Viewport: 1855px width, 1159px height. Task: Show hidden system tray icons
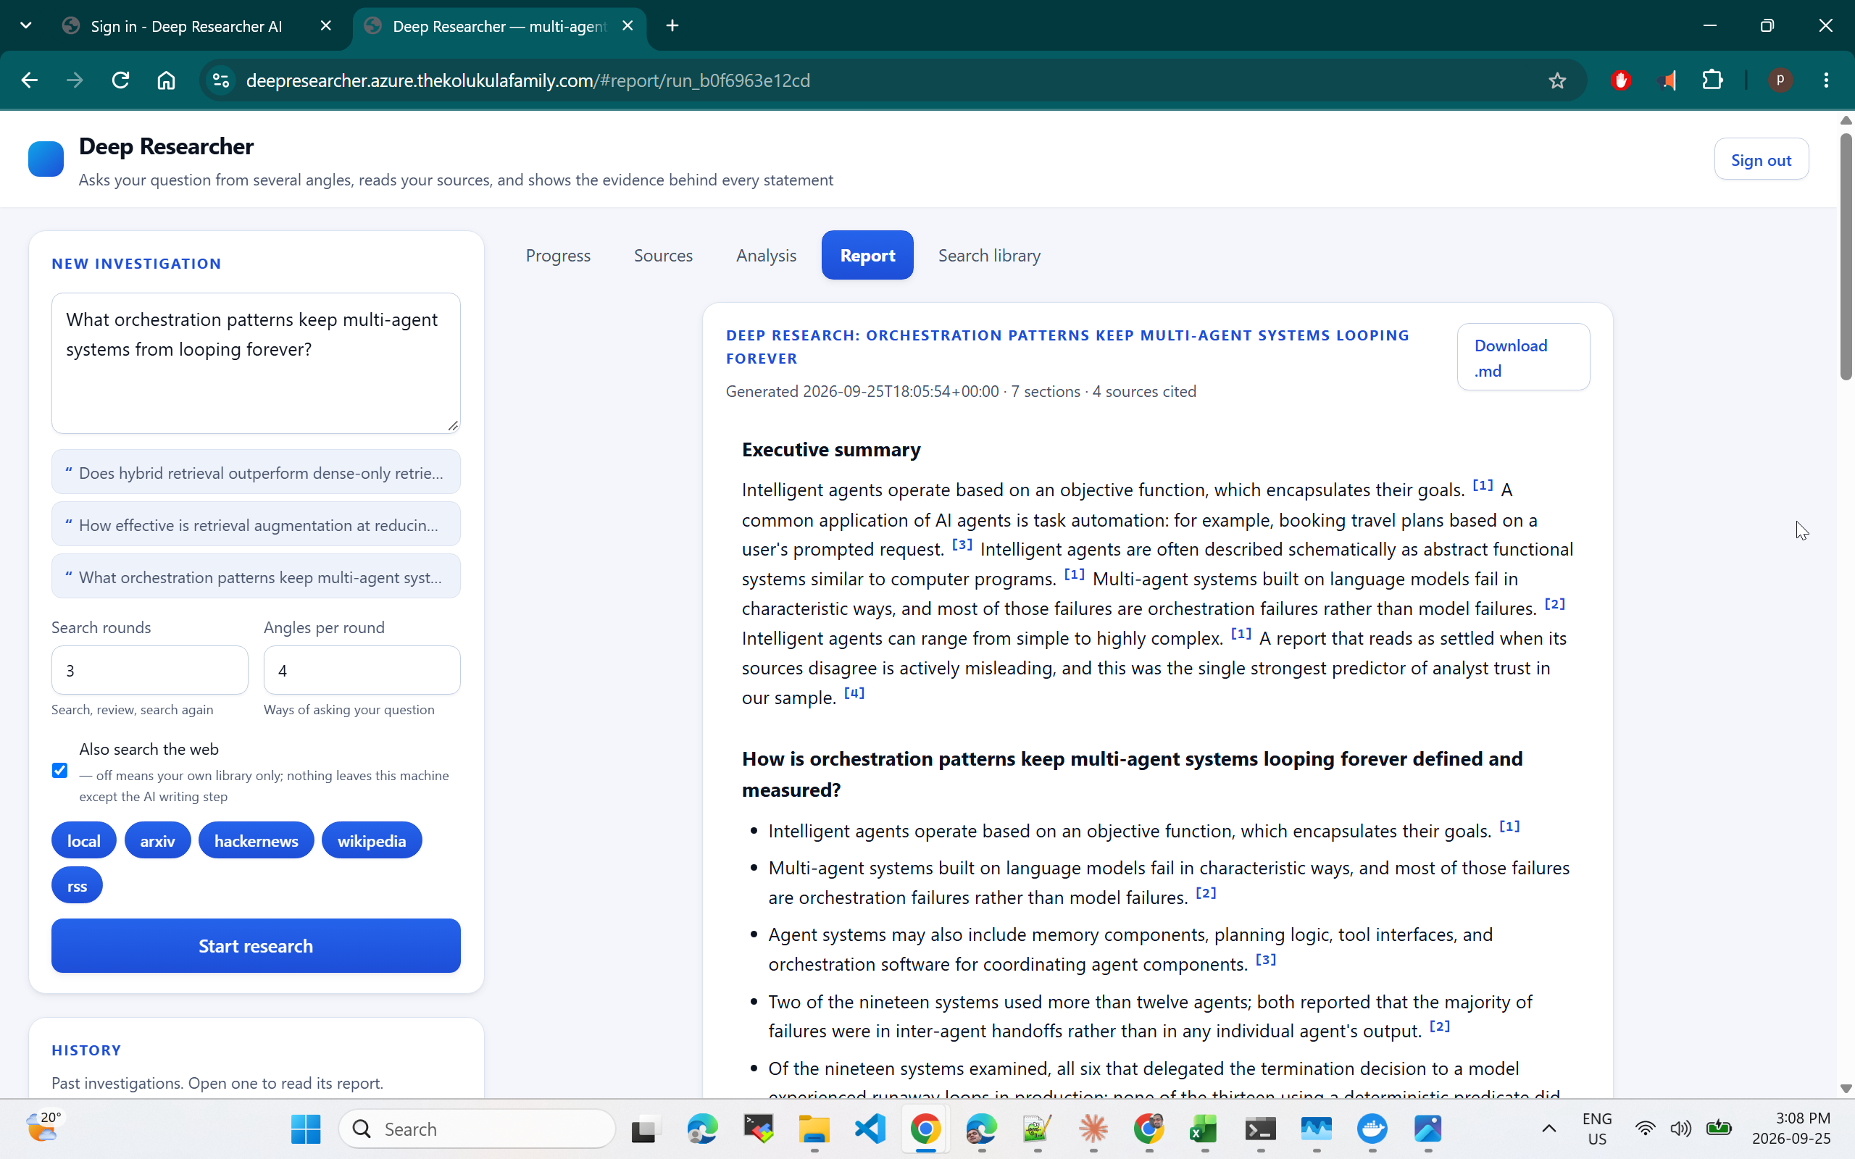(1548, 1129)
